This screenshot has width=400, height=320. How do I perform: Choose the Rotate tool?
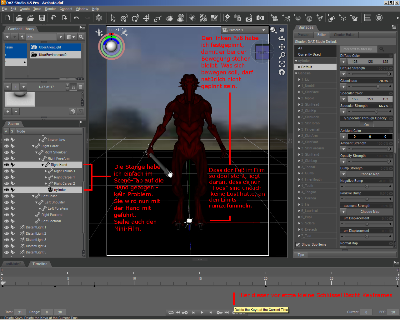pyautogui.click(x=135, y=18)
